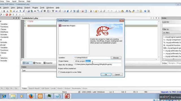Switch to the Inspector tab
This screenshot has height=101, width=181.
tap(48, 63)
